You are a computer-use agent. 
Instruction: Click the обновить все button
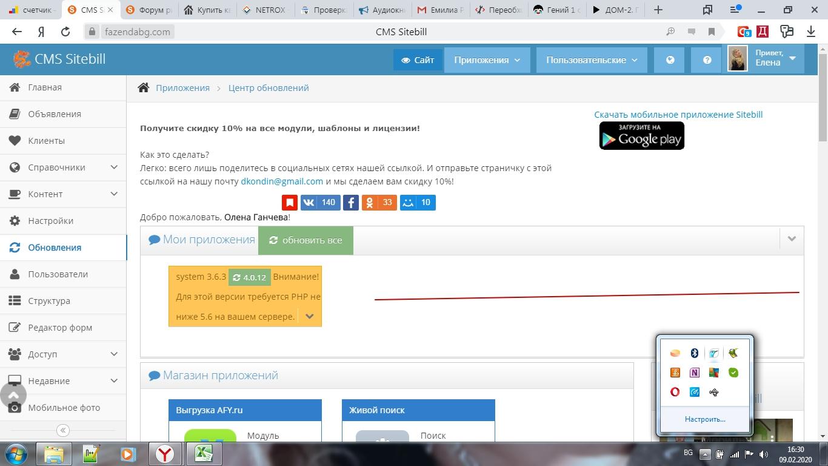(x=305, y=240)
